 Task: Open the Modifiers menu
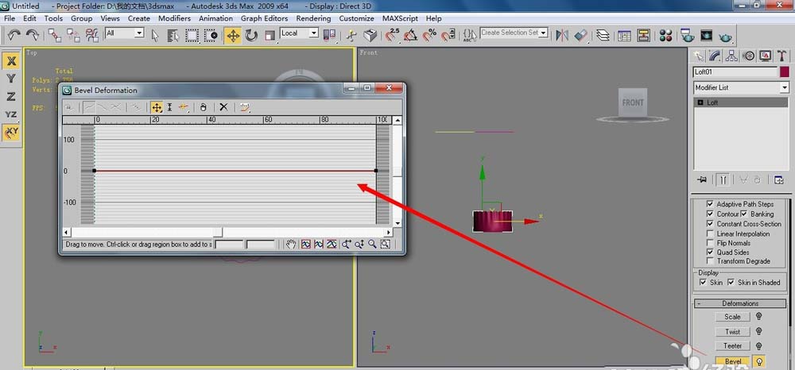click(x=174, y=18)
